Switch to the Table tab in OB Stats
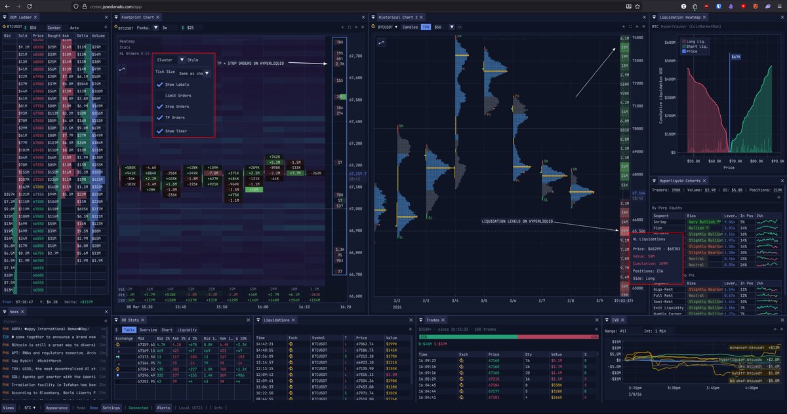 click(129, 329)
